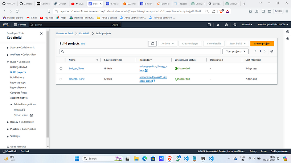Switch to the EC2 Instances browser tab
Screen dimensions: 291x163
[130, 4]
